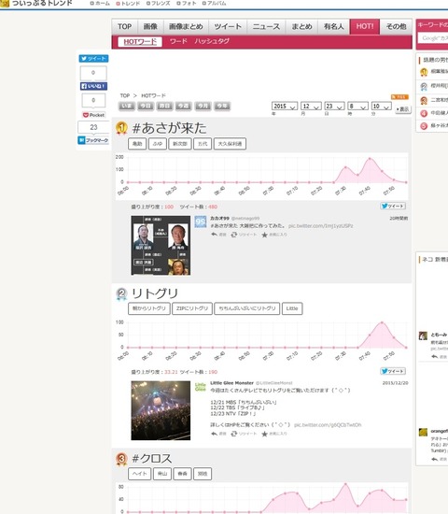Viewport: 448px width, 514px height.
Task: Open the day dropdown showing 23
Action: tap(334, 107)
